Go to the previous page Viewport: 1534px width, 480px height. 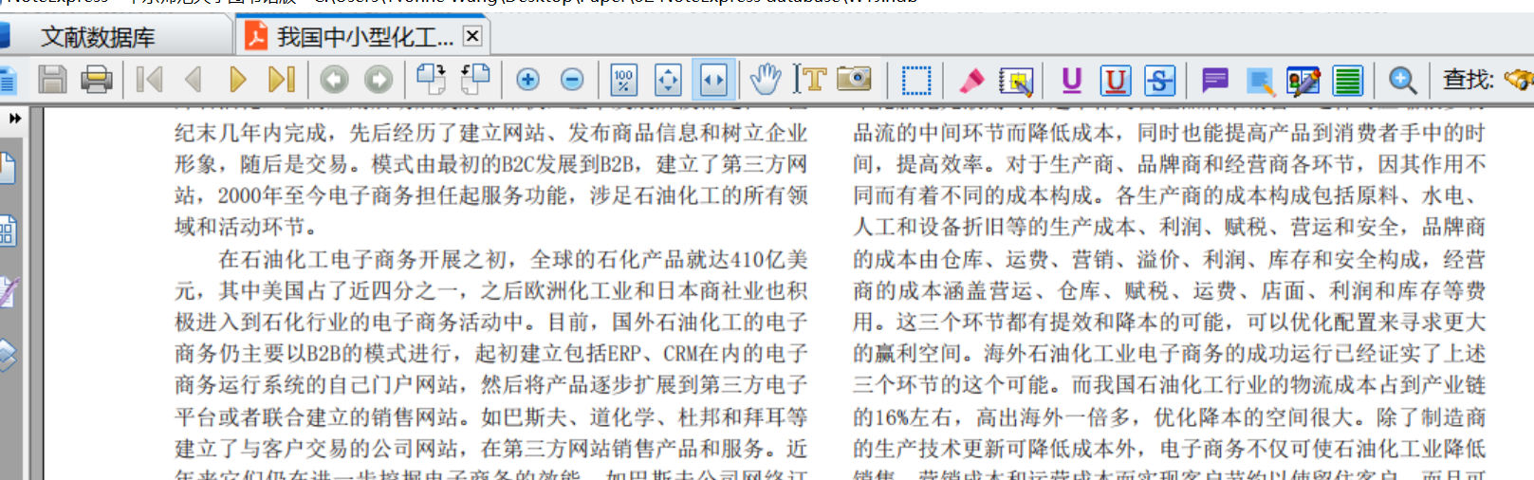pyautogui.click(x=194, y=80)
